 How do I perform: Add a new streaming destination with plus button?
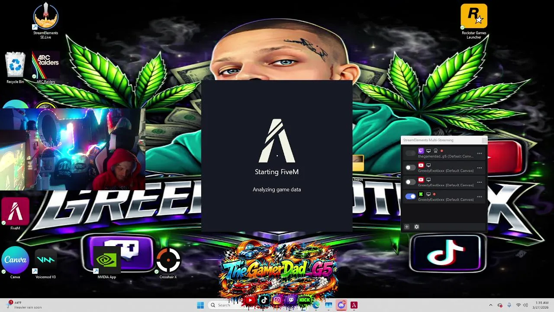pyautogui.click(x=407, y=227)
